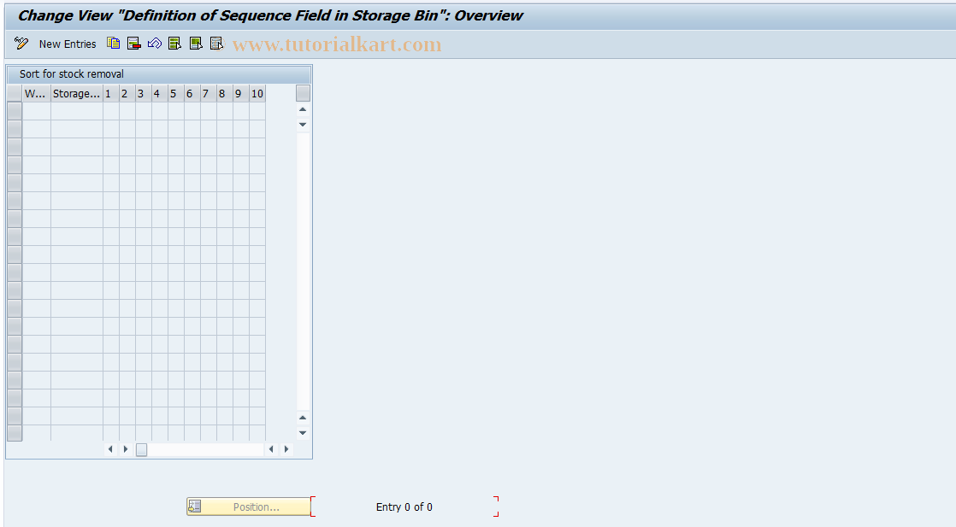Select the Warehouse (W...) column header

point(37,93)
